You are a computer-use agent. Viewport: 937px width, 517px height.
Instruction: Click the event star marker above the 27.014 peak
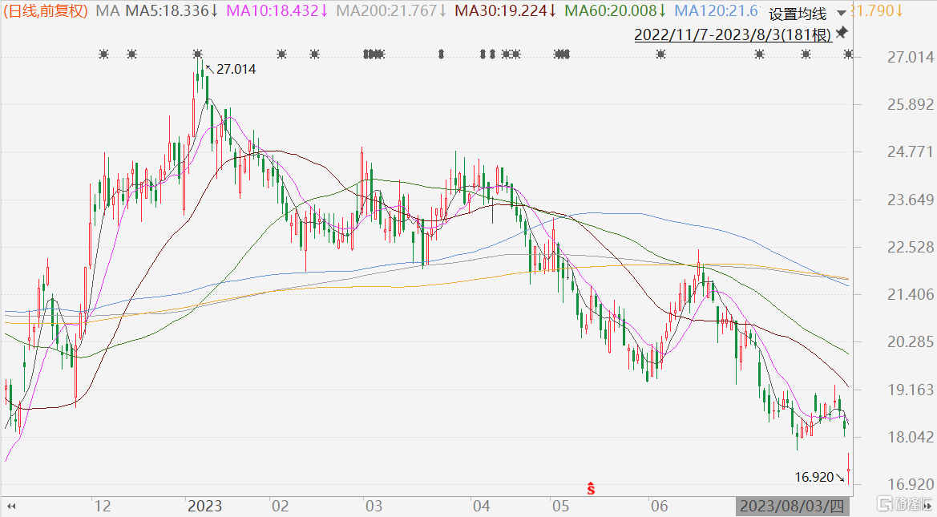[197, 55]
